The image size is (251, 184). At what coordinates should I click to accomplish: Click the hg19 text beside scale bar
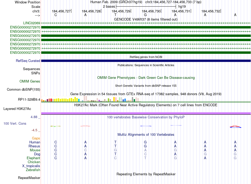click(x=182, y=7)
